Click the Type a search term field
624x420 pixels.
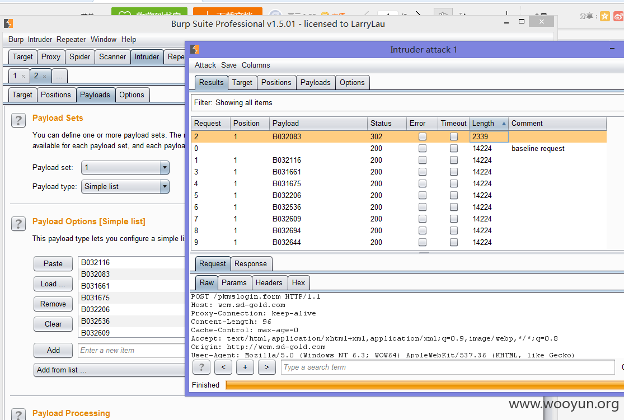[x=448, y=367]
